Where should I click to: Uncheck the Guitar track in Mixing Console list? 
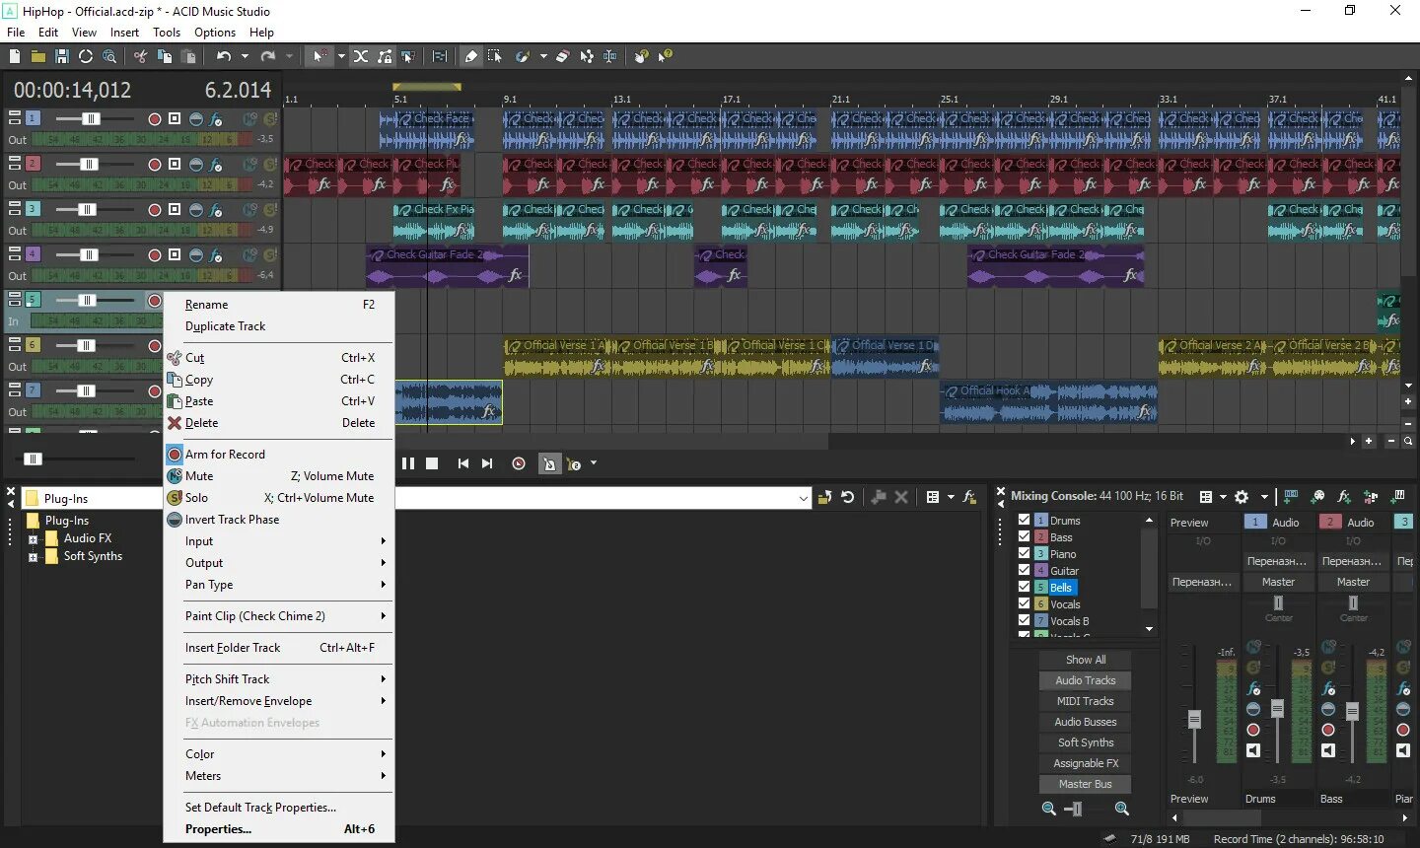[1024, 570]
